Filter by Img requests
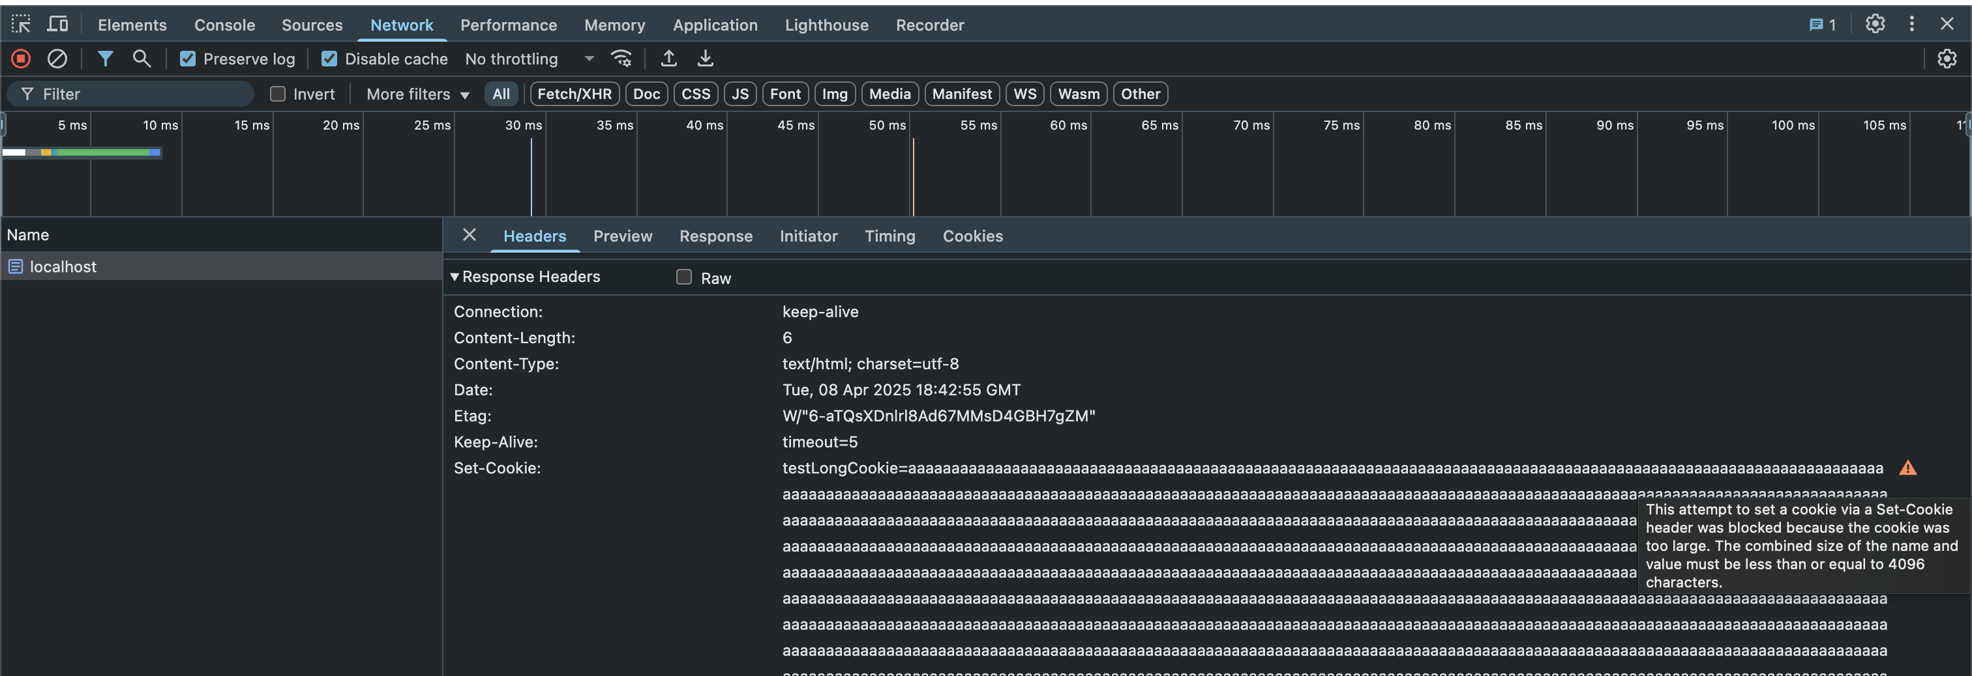The height and width of the screenshot is (676, 1972). (835, 94)
